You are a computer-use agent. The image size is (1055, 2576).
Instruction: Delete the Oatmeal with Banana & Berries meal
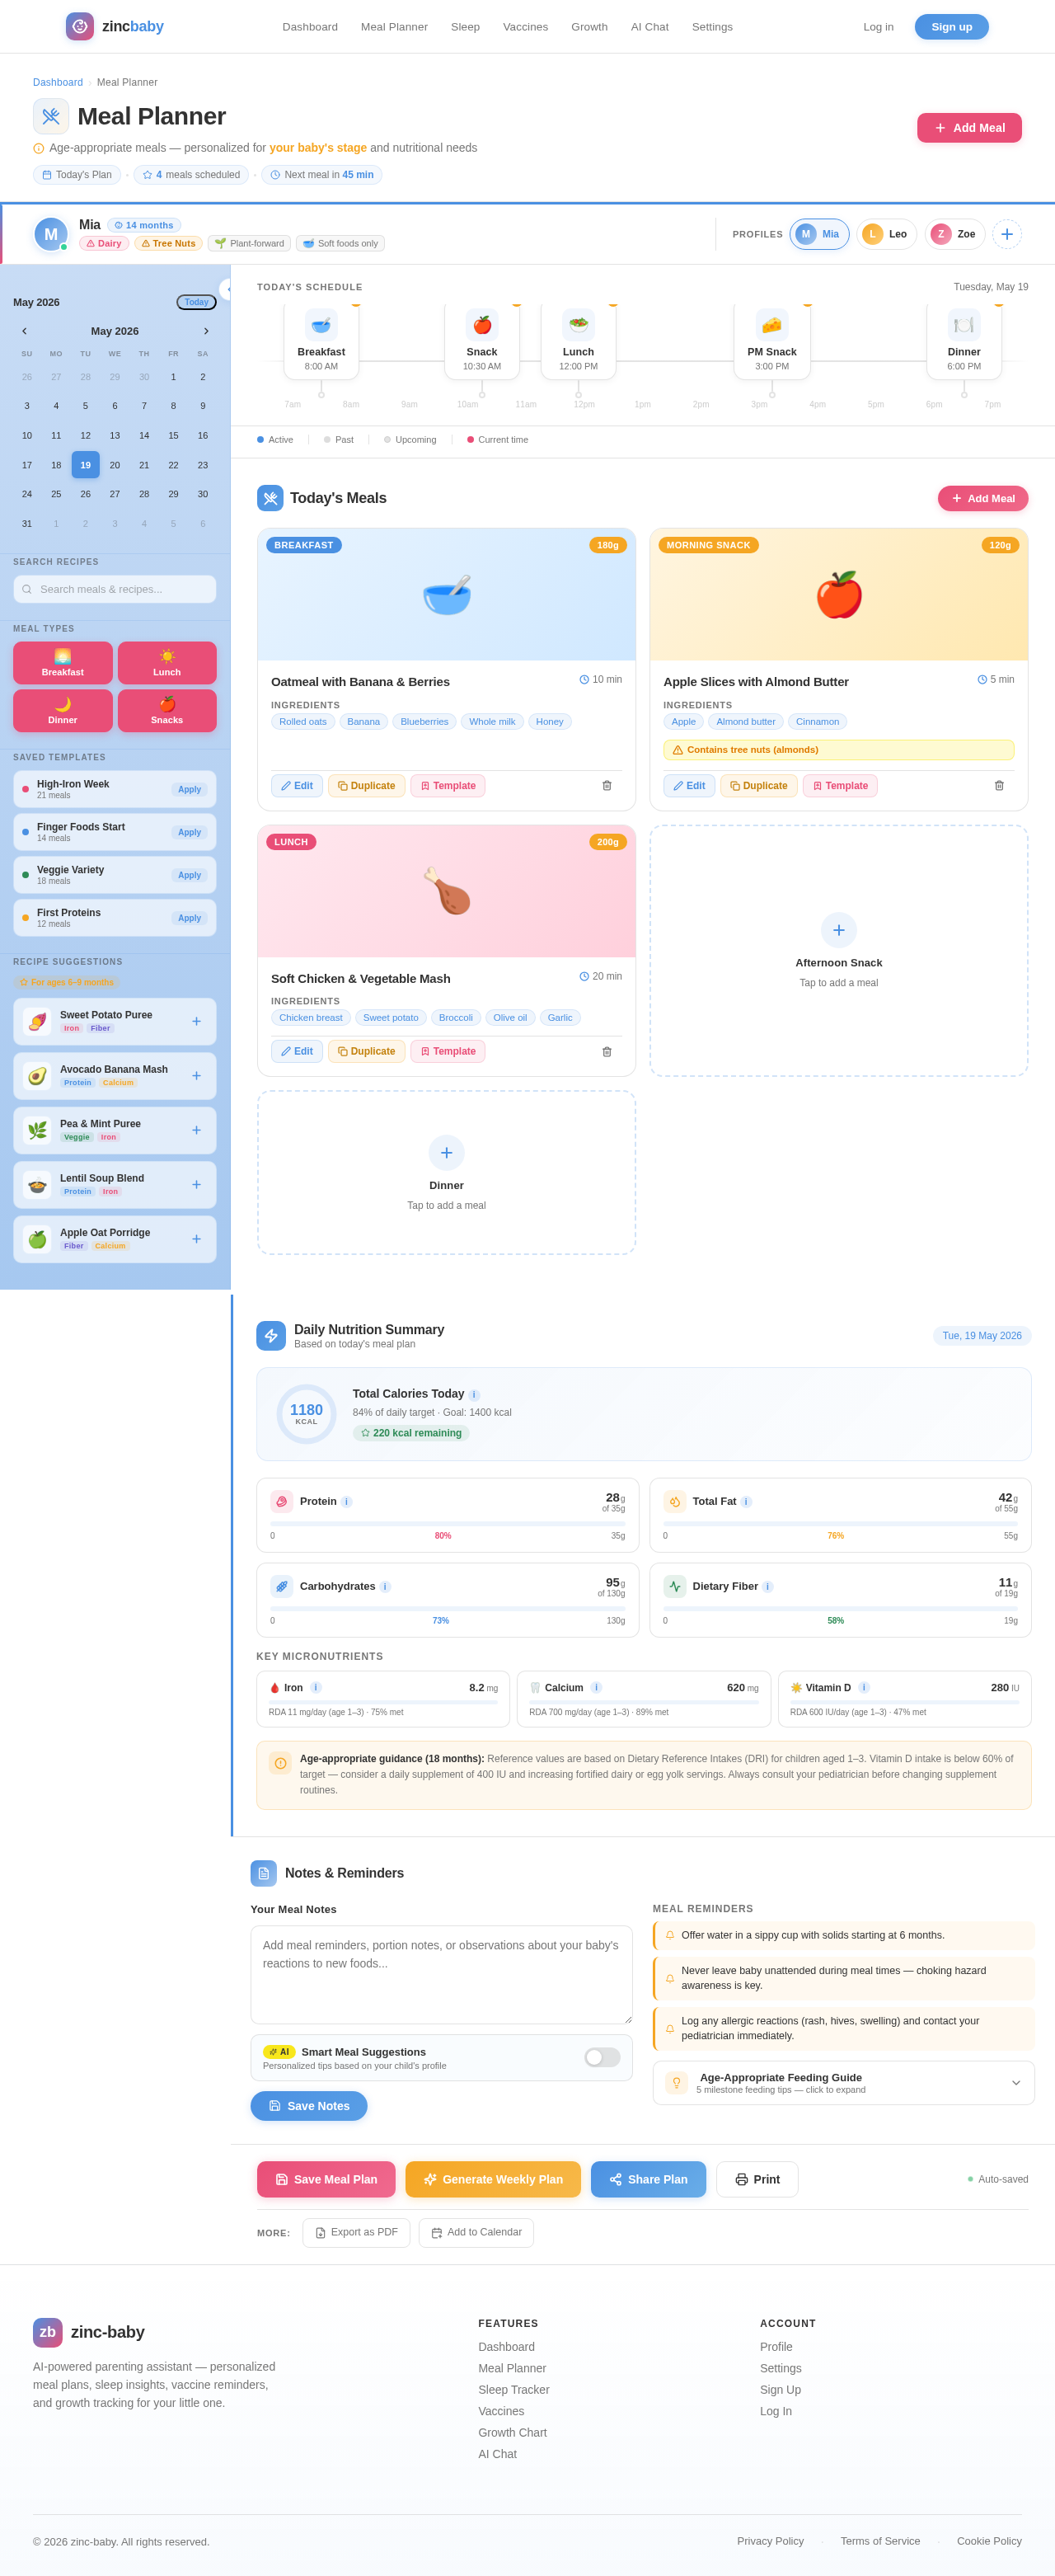coord(607,786)
